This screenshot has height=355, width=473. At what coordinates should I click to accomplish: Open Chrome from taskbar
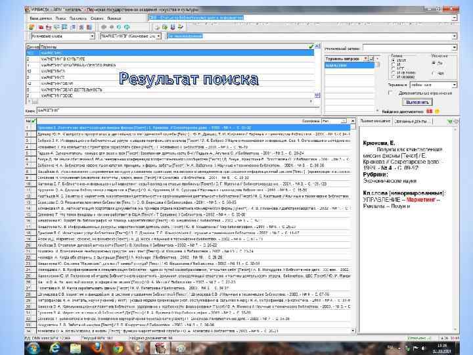[x=118, y=348]
